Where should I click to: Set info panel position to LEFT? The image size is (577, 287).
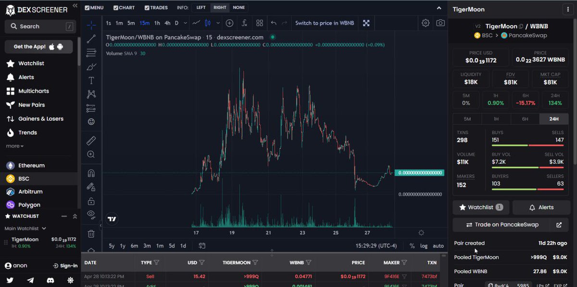pos(201,8)
